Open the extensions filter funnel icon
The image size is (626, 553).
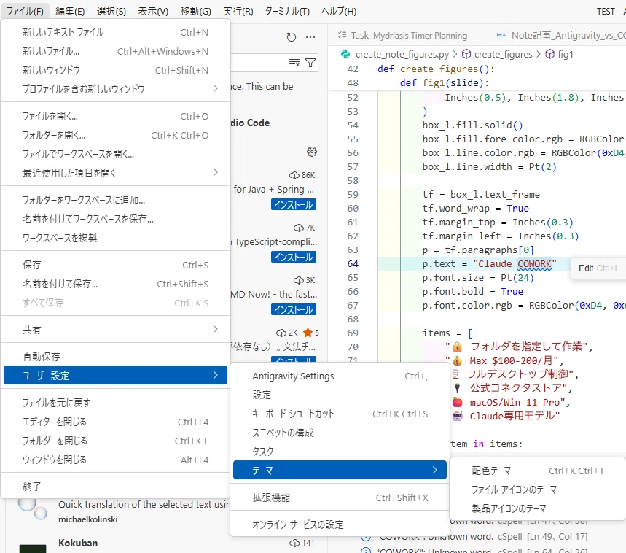(310, 63)
